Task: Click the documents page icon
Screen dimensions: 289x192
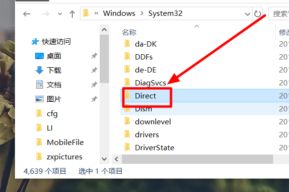Action: tap(39, 84)
